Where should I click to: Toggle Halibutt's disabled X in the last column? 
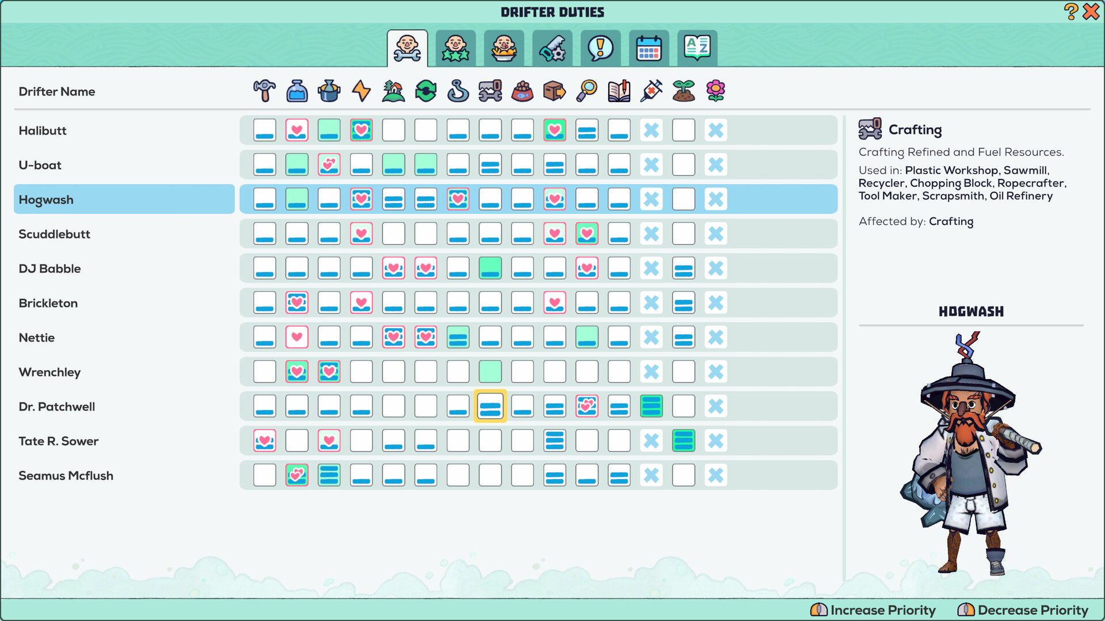pyautogui.click(x=715, y=131)
